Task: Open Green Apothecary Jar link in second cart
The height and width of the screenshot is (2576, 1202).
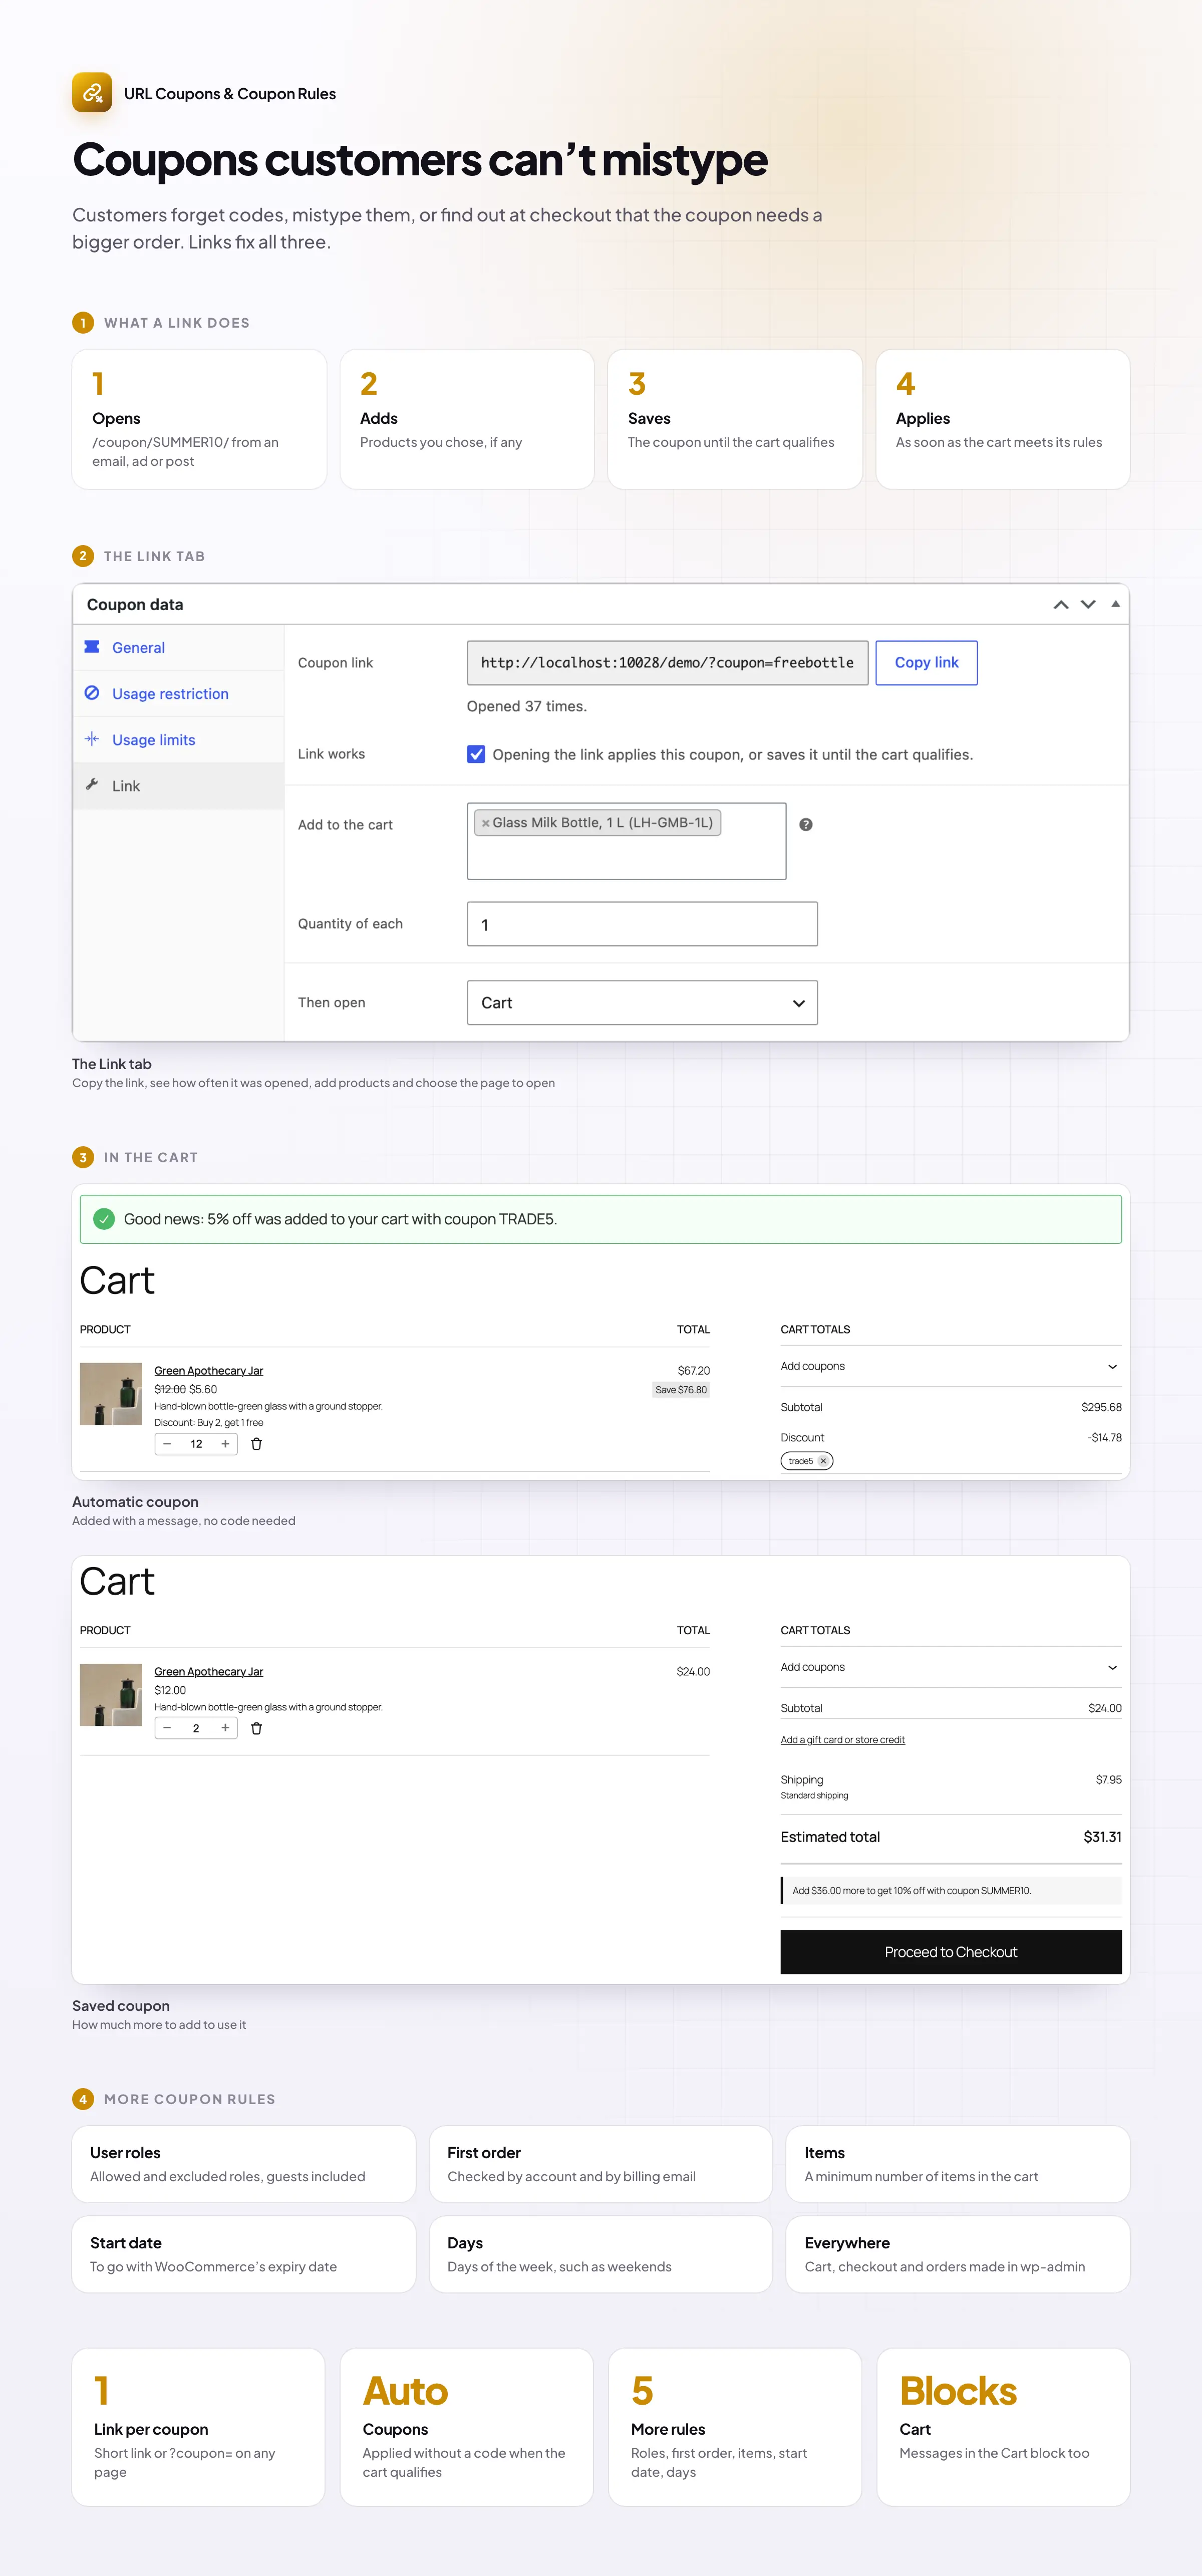Action: (208, 1672)
